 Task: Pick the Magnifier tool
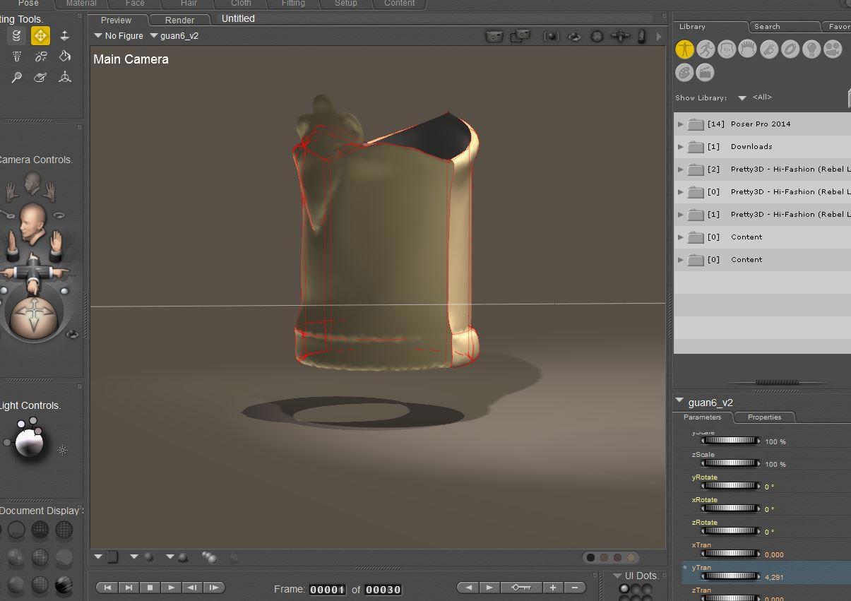16,77
